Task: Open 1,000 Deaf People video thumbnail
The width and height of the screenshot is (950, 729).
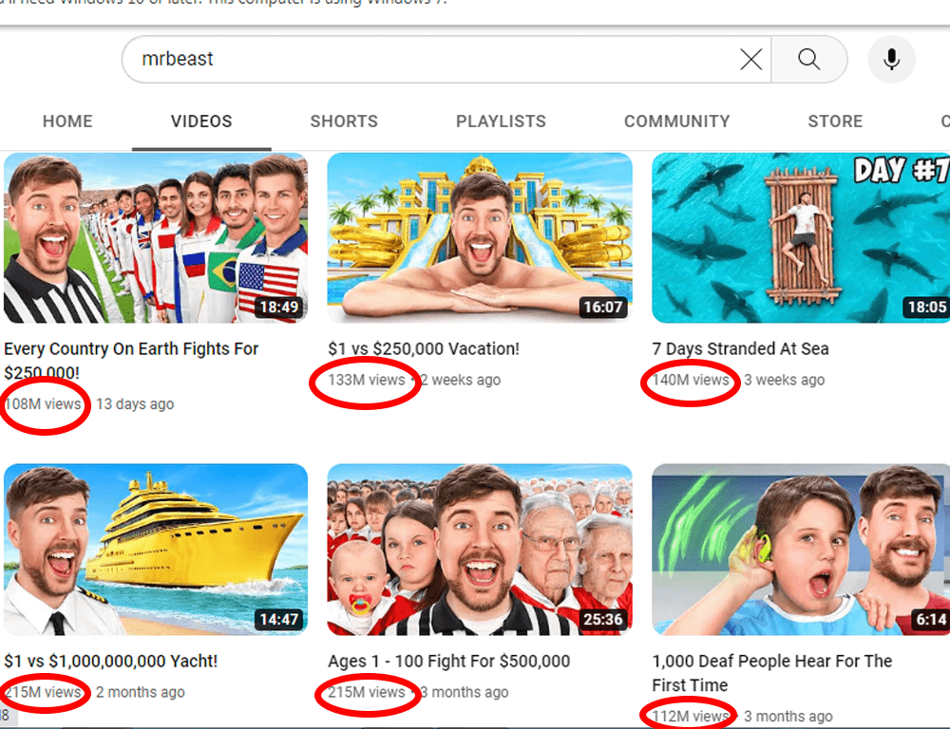Action: 801,550
